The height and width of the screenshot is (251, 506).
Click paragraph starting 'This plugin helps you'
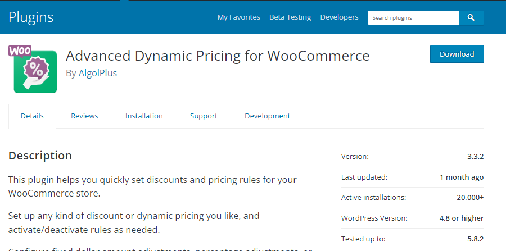click(152, 186)
